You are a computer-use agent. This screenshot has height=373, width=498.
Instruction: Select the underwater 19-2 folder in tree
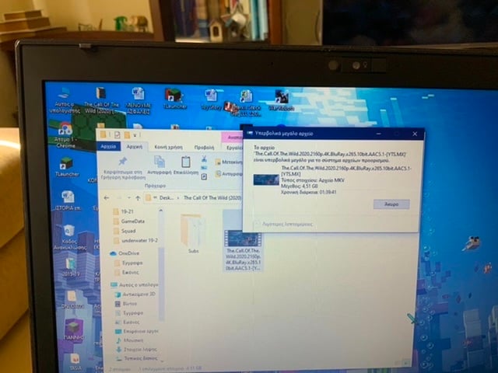pos(135,240)
